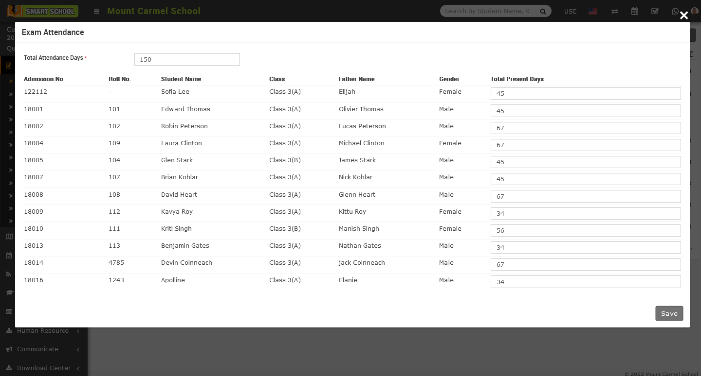Image resolution: width=701 pixels, height=376 pixels.
Task: Open the calendar icon in top navbar
Action: [x=635, y=11]
